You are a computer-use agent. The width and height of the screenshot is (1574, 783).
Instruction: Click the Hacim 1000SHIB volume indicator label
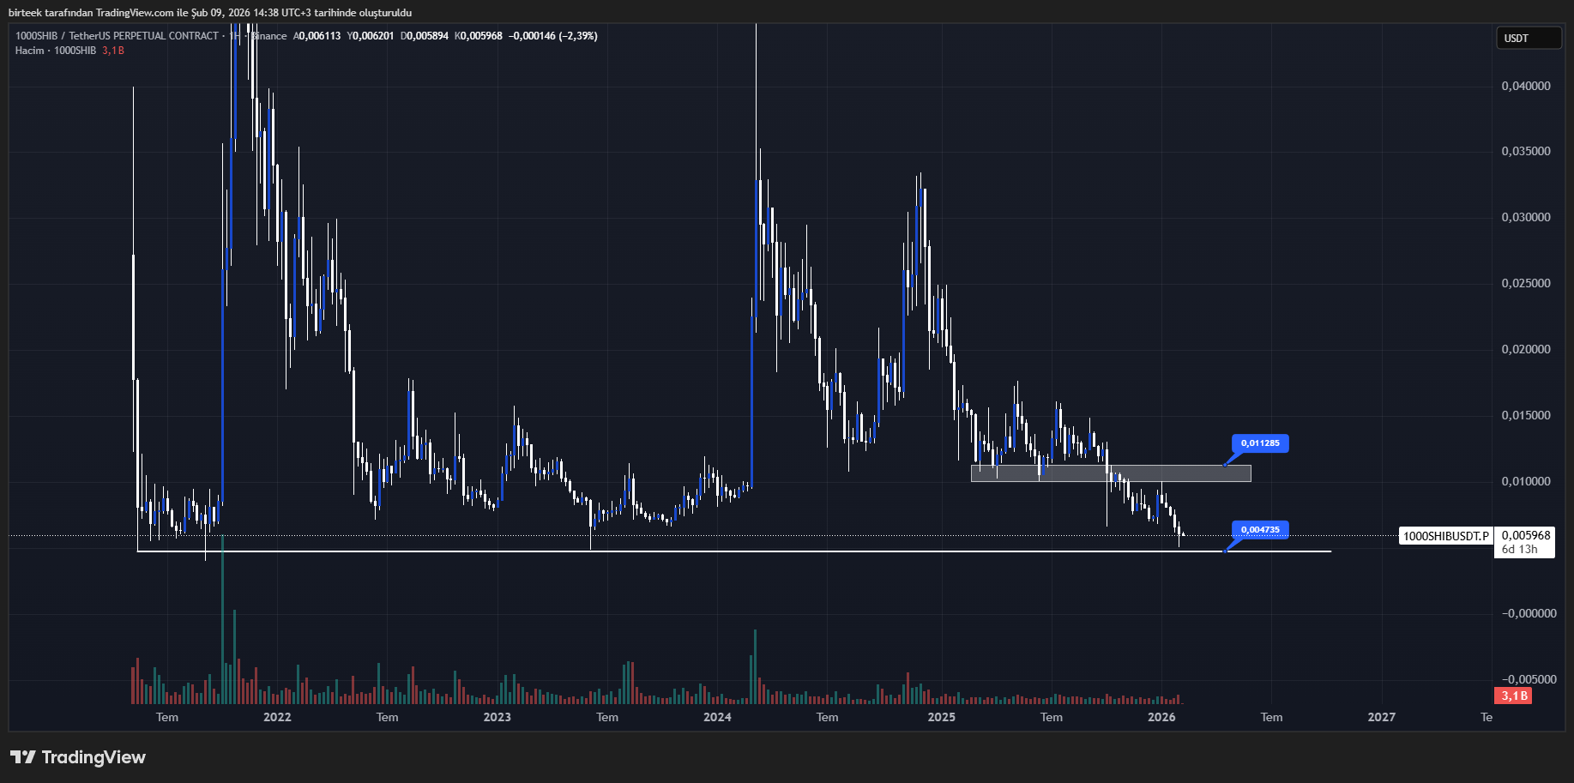click(x=56, y=51)
